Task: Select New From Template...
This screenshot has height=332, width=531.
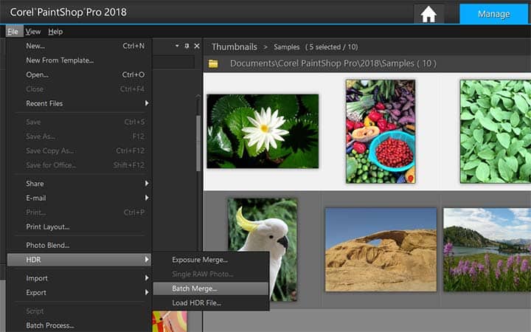Action: pos(79,60)
